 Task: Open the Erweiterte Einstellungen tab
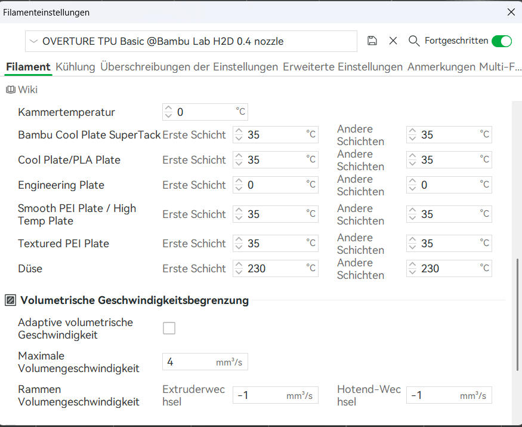coord(342,67)
